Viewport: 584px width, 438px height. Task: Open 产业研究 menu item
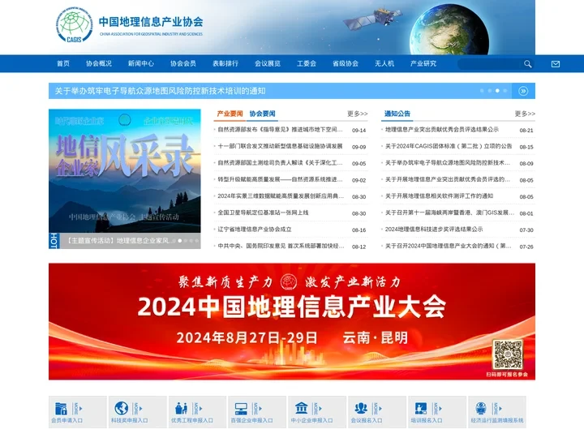coord(423,64)
